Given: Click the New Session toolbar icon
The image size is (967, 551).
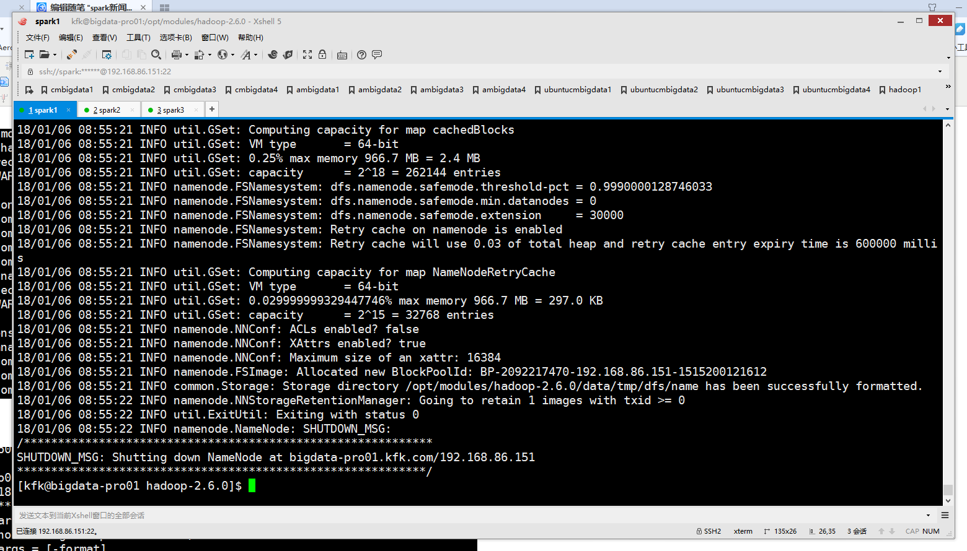Looking at the screenshot, I should pos(29,54).
